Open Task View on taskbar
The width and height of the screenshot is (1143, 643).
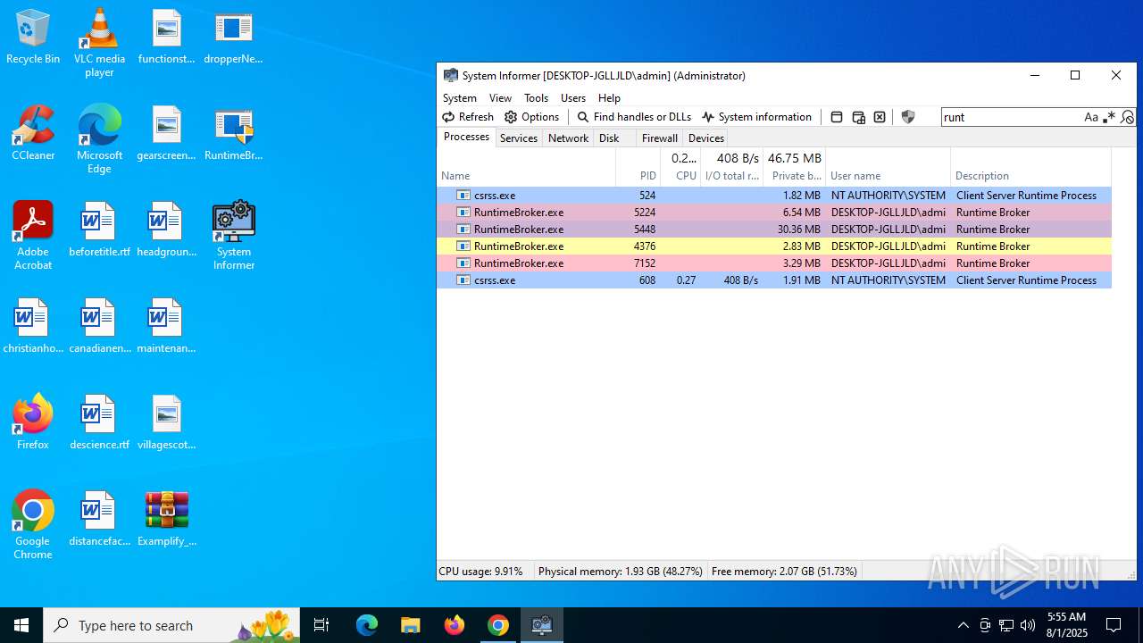(321, 625)
